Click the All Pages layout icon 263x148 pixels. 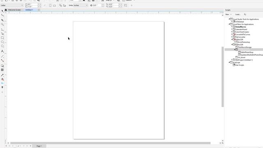pos(60,5)
